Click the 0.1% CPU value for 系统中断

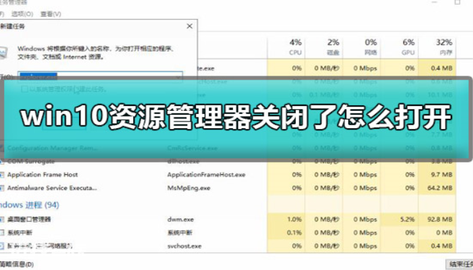[x=295, y=232]
